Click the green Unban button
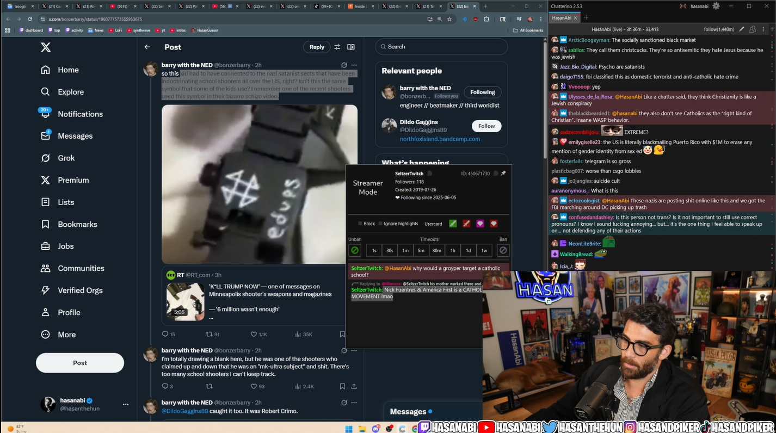Screen dimensions: 776x433 [355, 250]
